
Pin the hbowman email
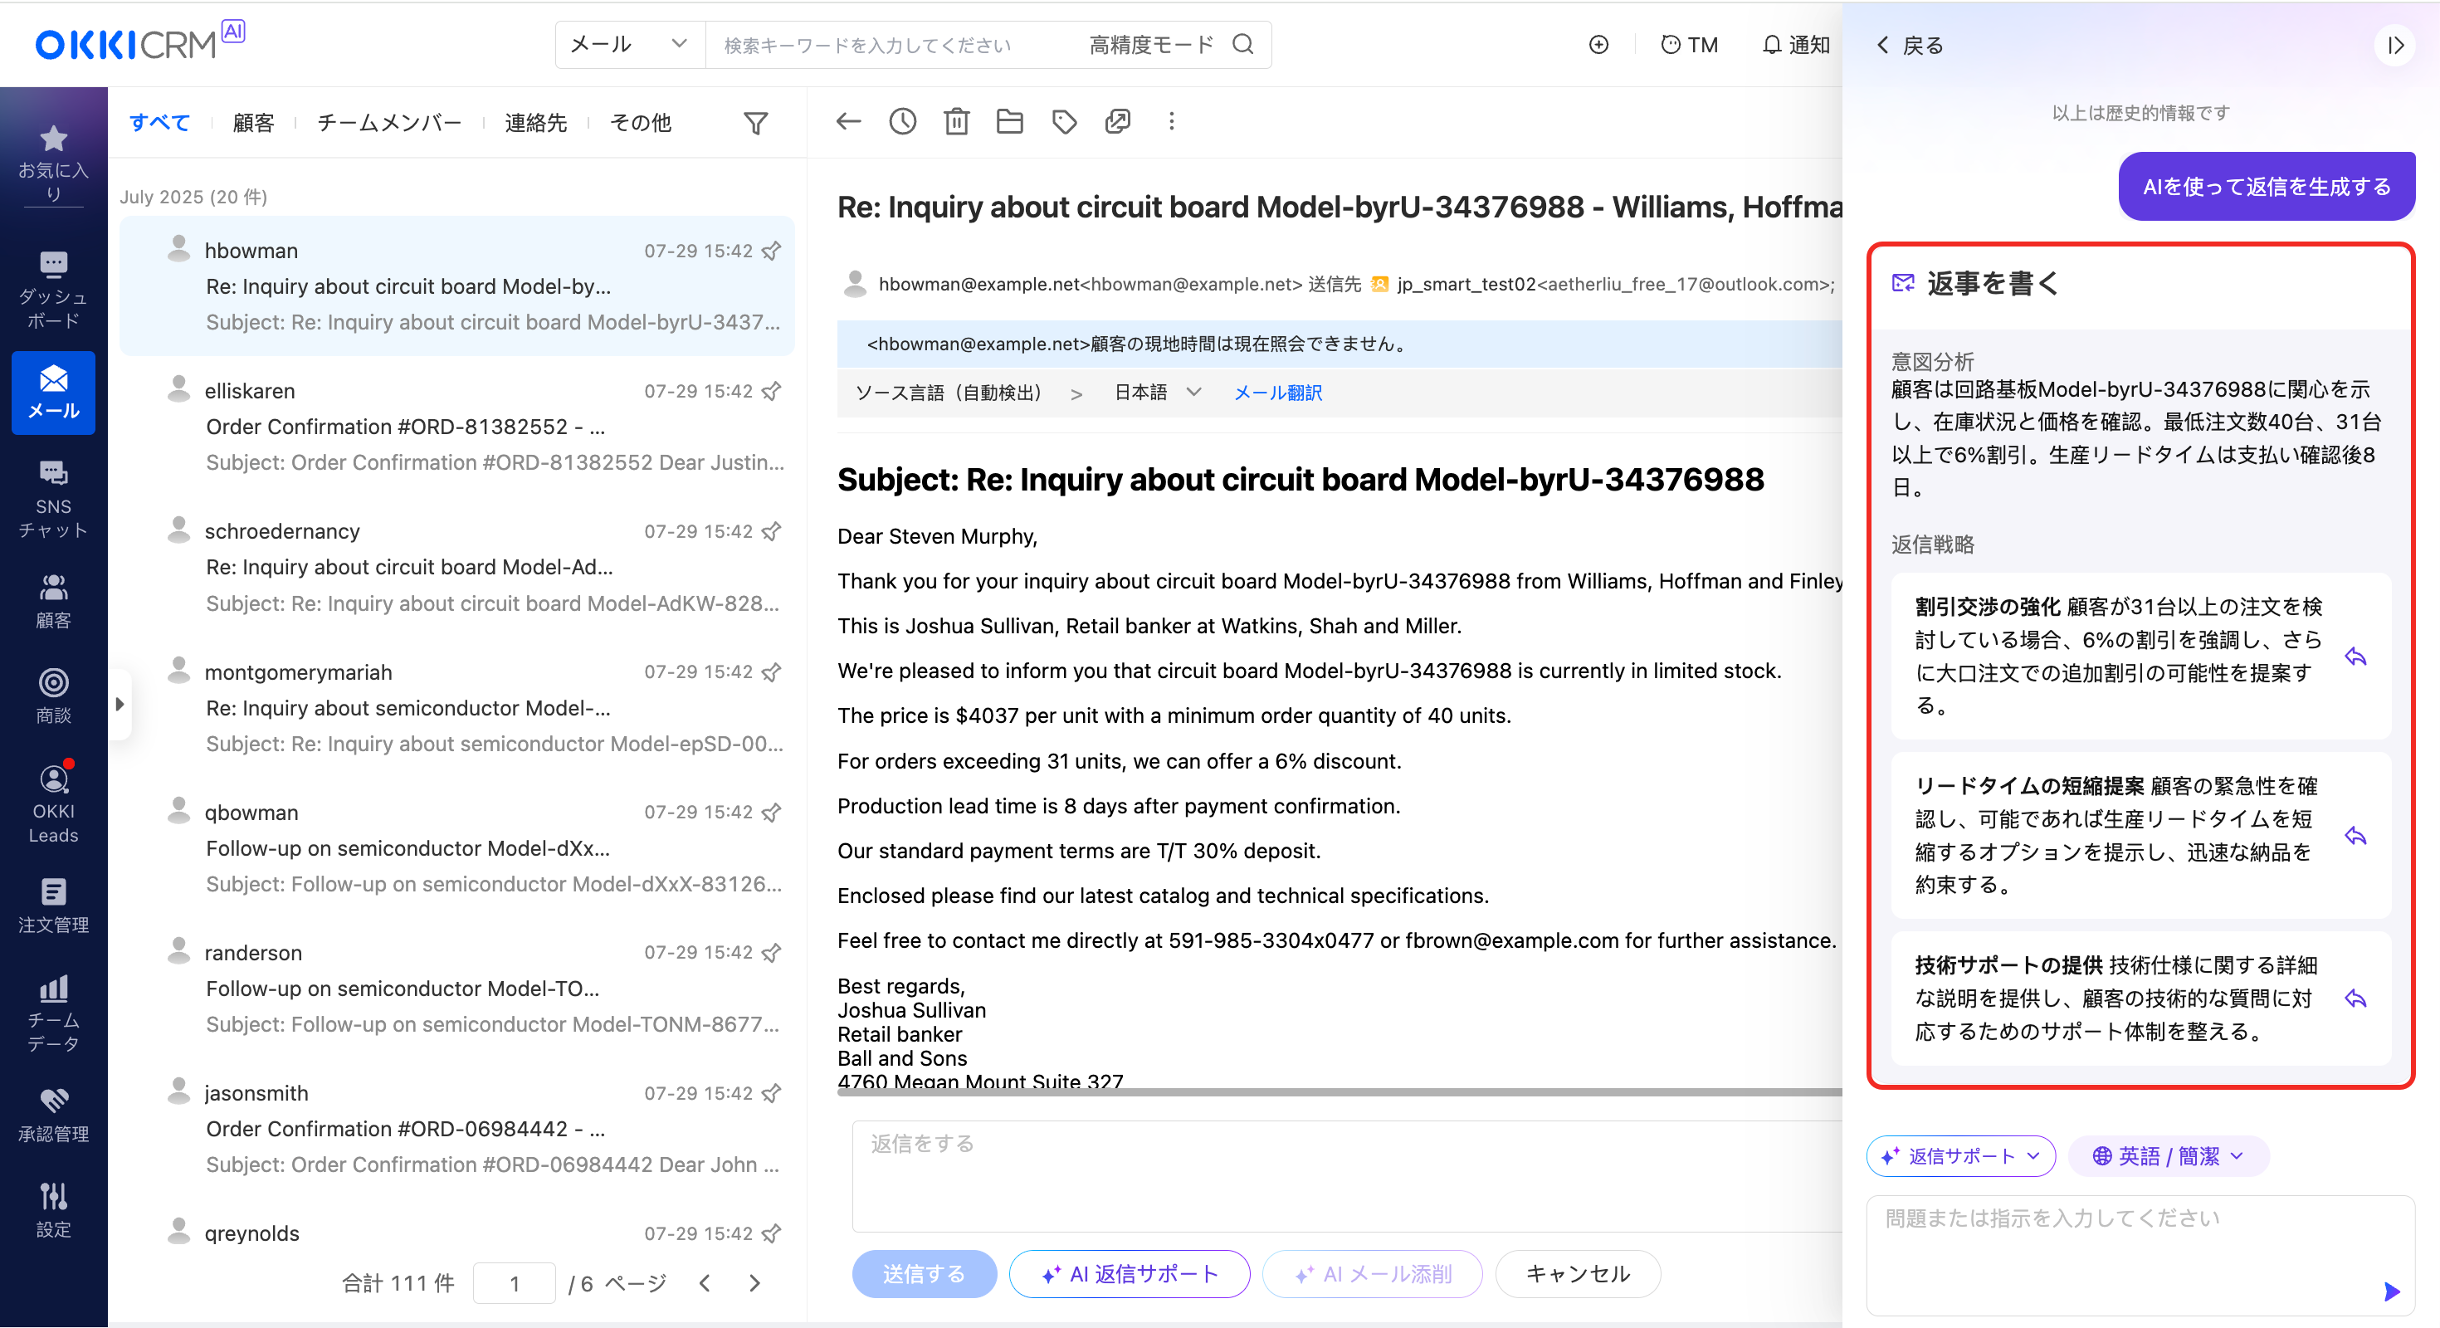point(771,251)
